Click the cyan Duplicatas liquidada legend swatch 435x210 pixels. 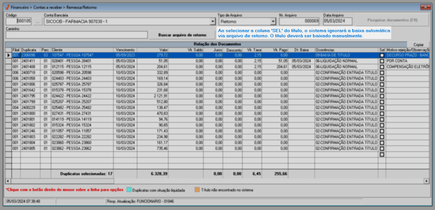pos(129,190)
